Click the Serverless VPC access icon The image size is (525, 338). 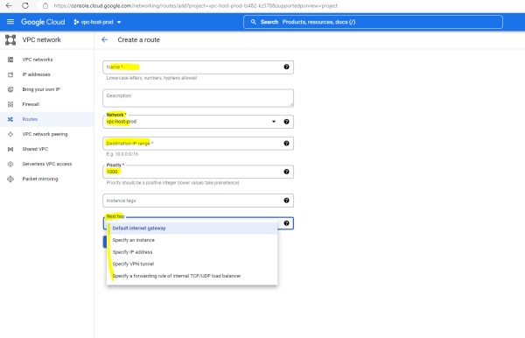click(x=10, y=164)
